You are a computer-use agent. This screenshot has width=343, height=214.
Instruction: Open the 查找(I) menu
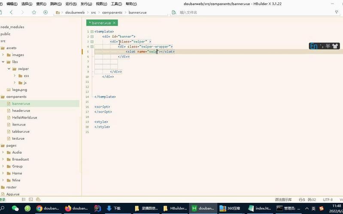[41, 4]
